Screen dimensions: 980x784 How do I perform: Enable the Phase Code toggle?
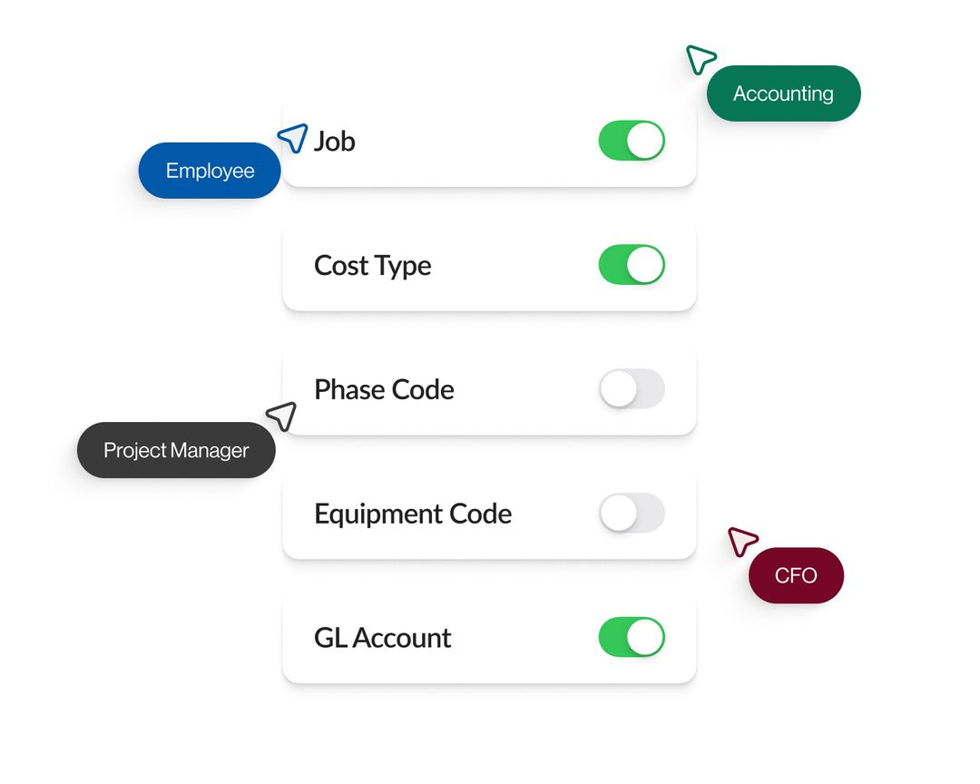point(632,388)
